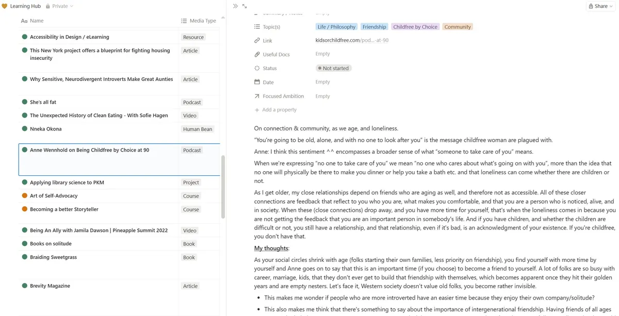
Task: Click orange dot beside Becoming a better Storyteller
Action: (x=24, y=209)
